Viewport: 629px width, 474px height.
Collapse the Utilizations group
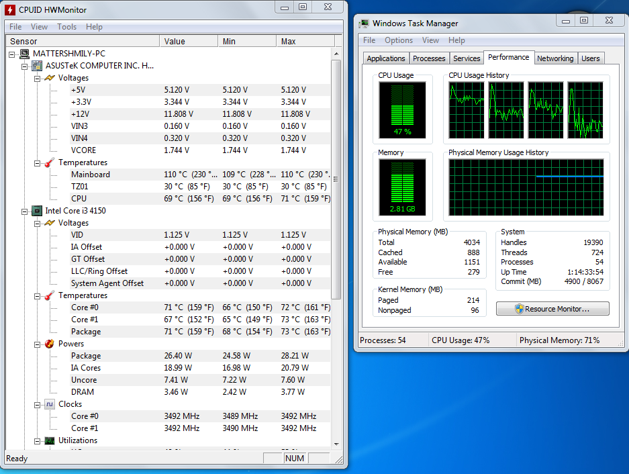point(38,441)
